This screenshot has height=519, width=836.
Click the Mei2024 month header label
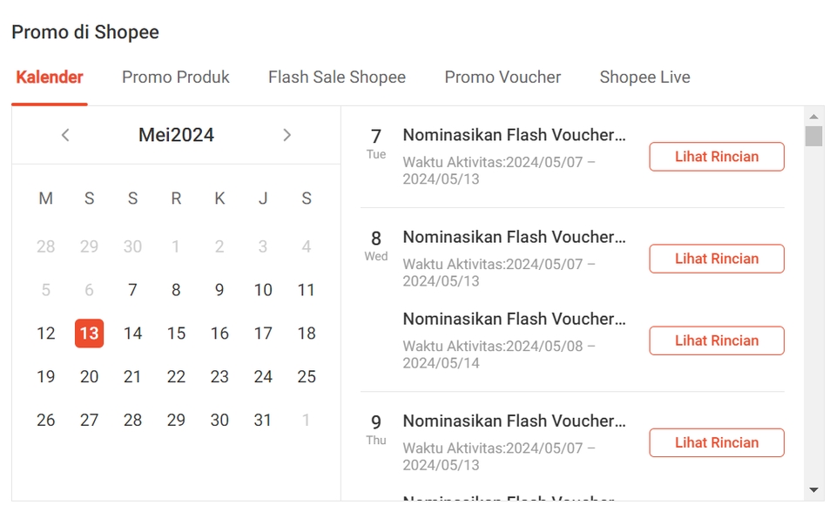tap(176, 135)
